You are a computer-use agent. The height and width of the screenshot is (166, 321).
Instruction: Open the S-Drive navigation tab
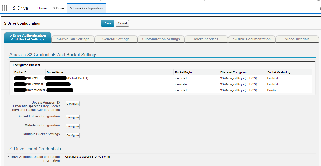click(x=58, y=8)
